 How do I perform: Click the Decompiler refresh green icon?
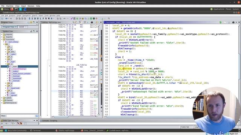click(221, 22)
